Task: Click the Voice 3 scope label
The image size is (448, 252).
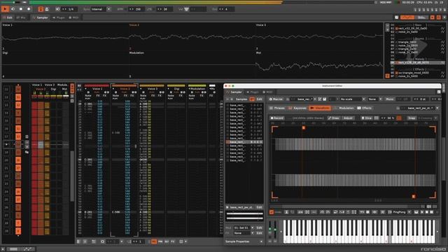Action: click(260, 25)
